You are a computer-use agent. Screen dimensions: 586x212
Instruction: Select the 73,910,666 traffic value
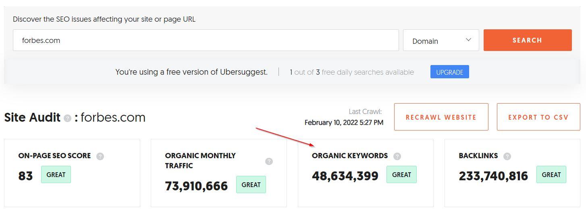196,186
